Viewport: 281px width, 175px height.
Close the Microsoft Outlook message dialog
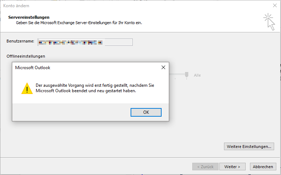coord(163,67)
